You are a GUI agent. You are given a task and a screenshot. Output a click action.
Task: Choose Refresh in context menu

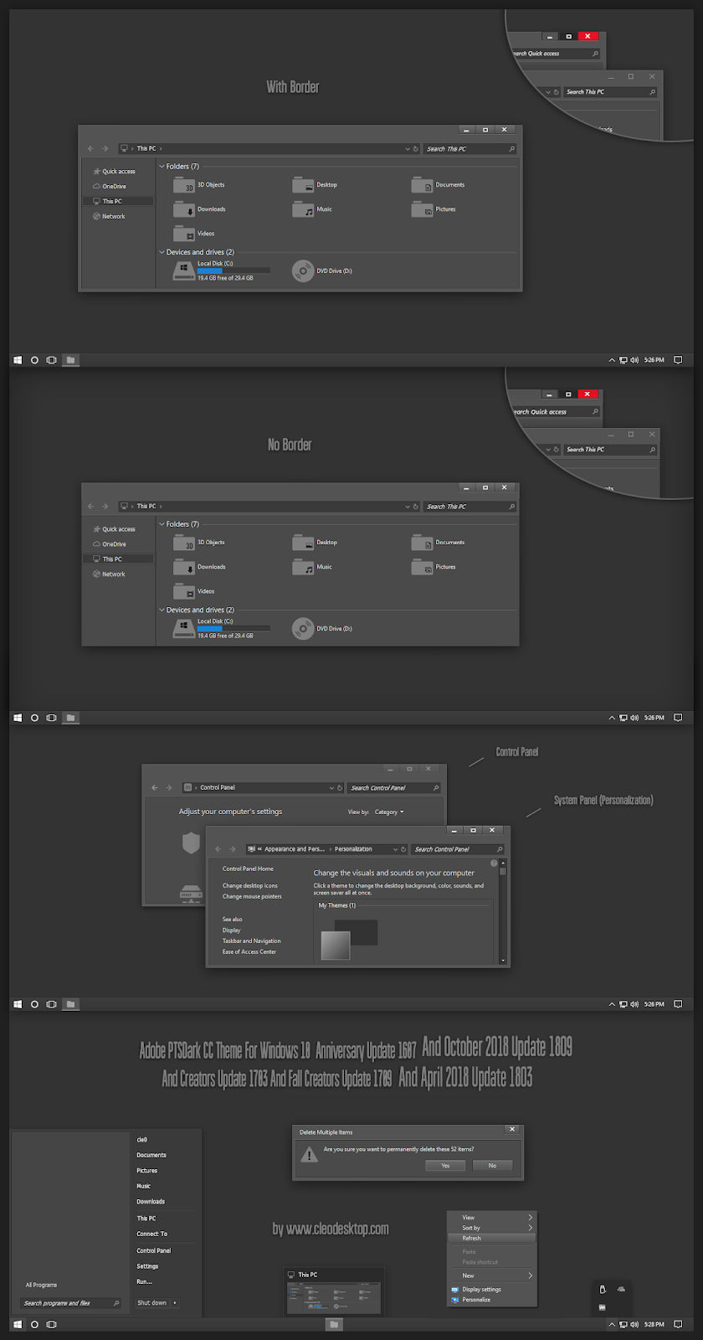[x=491, y=1238]
